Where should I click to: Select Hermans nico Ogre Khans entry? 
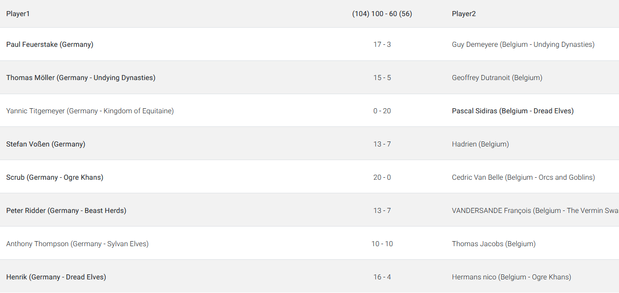pyautogui.click(x=512, y=277)
